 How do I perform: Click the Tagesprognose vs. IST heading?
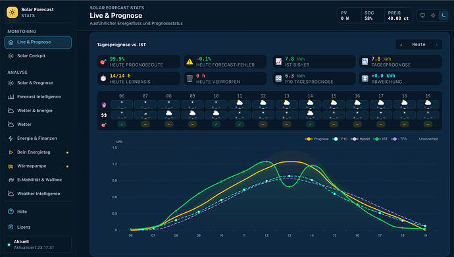121,45
